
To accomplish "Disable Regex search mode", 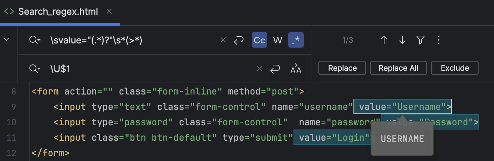I will pos(296,40).
